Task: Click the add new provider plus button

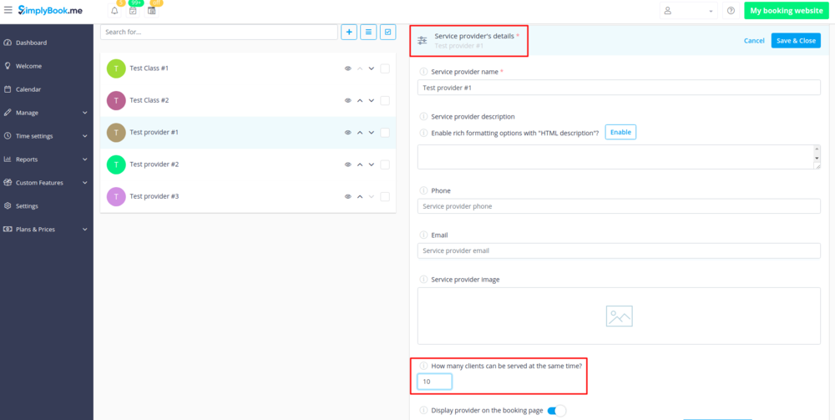Action: pos(349,32)
